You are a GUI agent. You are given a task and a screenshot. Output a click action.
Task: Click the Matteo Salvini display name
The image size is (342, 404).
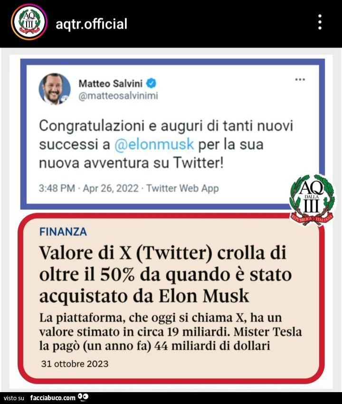[110, 84]
